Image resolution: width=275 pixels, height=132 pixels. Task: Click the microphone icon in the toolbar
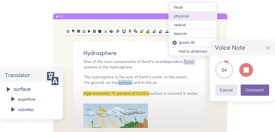(130, 31)
